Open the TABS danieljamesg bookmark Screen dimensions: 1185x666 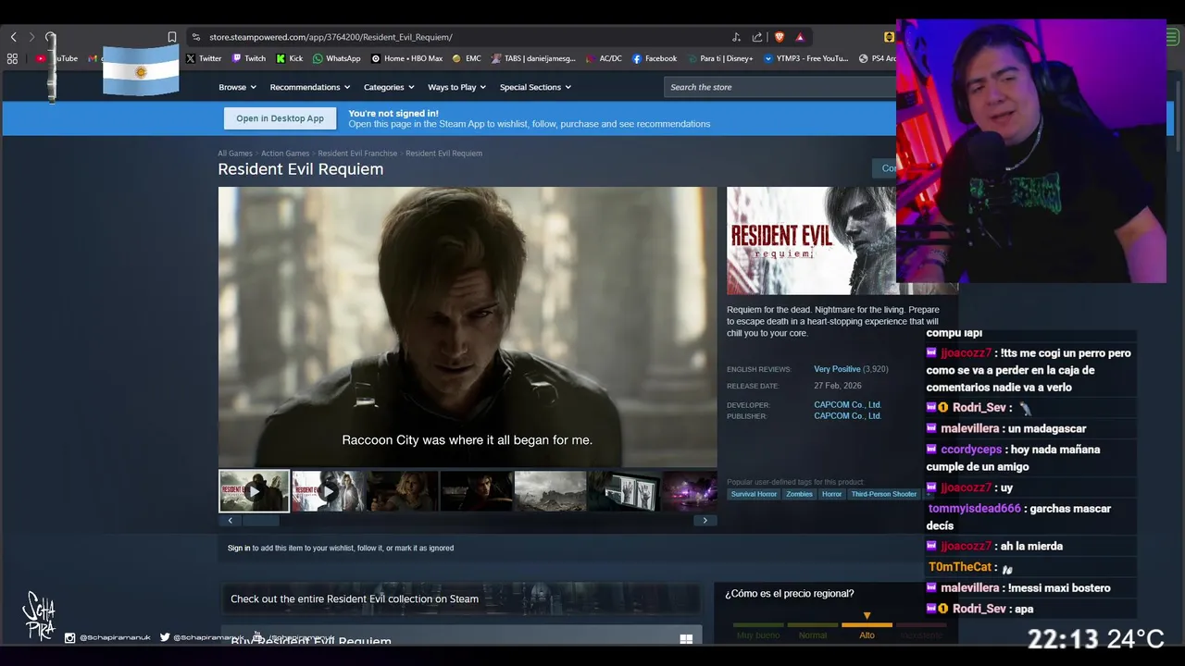[x=533, y=58]
